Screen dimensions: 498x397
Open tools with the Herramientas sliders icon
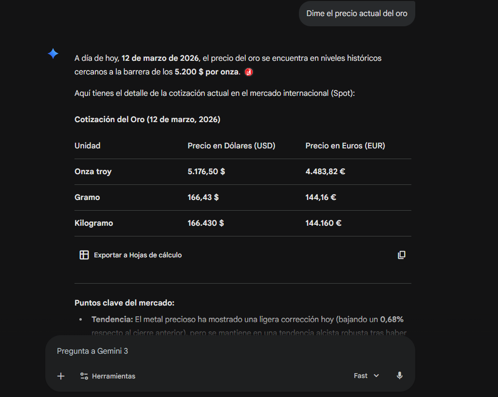[x=83, y=376]
